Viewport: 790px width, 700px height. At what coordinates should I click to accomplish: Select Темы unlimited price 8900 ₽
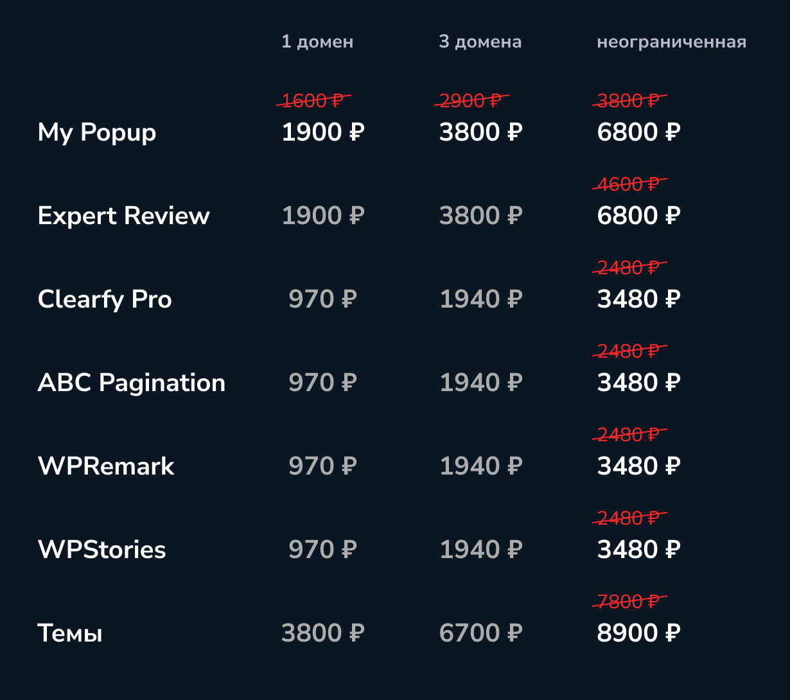pyautogui.click(x=638, y=633)
